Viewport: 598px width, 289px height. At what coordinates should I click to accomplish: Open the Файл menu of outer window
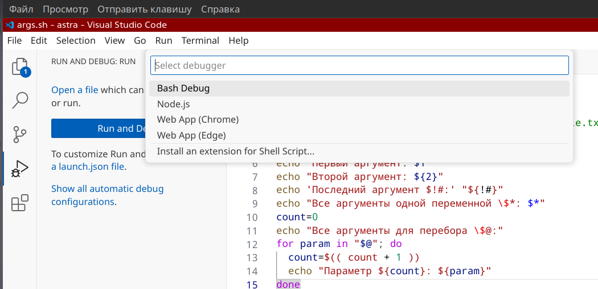pyautogui.click(x=21, y=9)
